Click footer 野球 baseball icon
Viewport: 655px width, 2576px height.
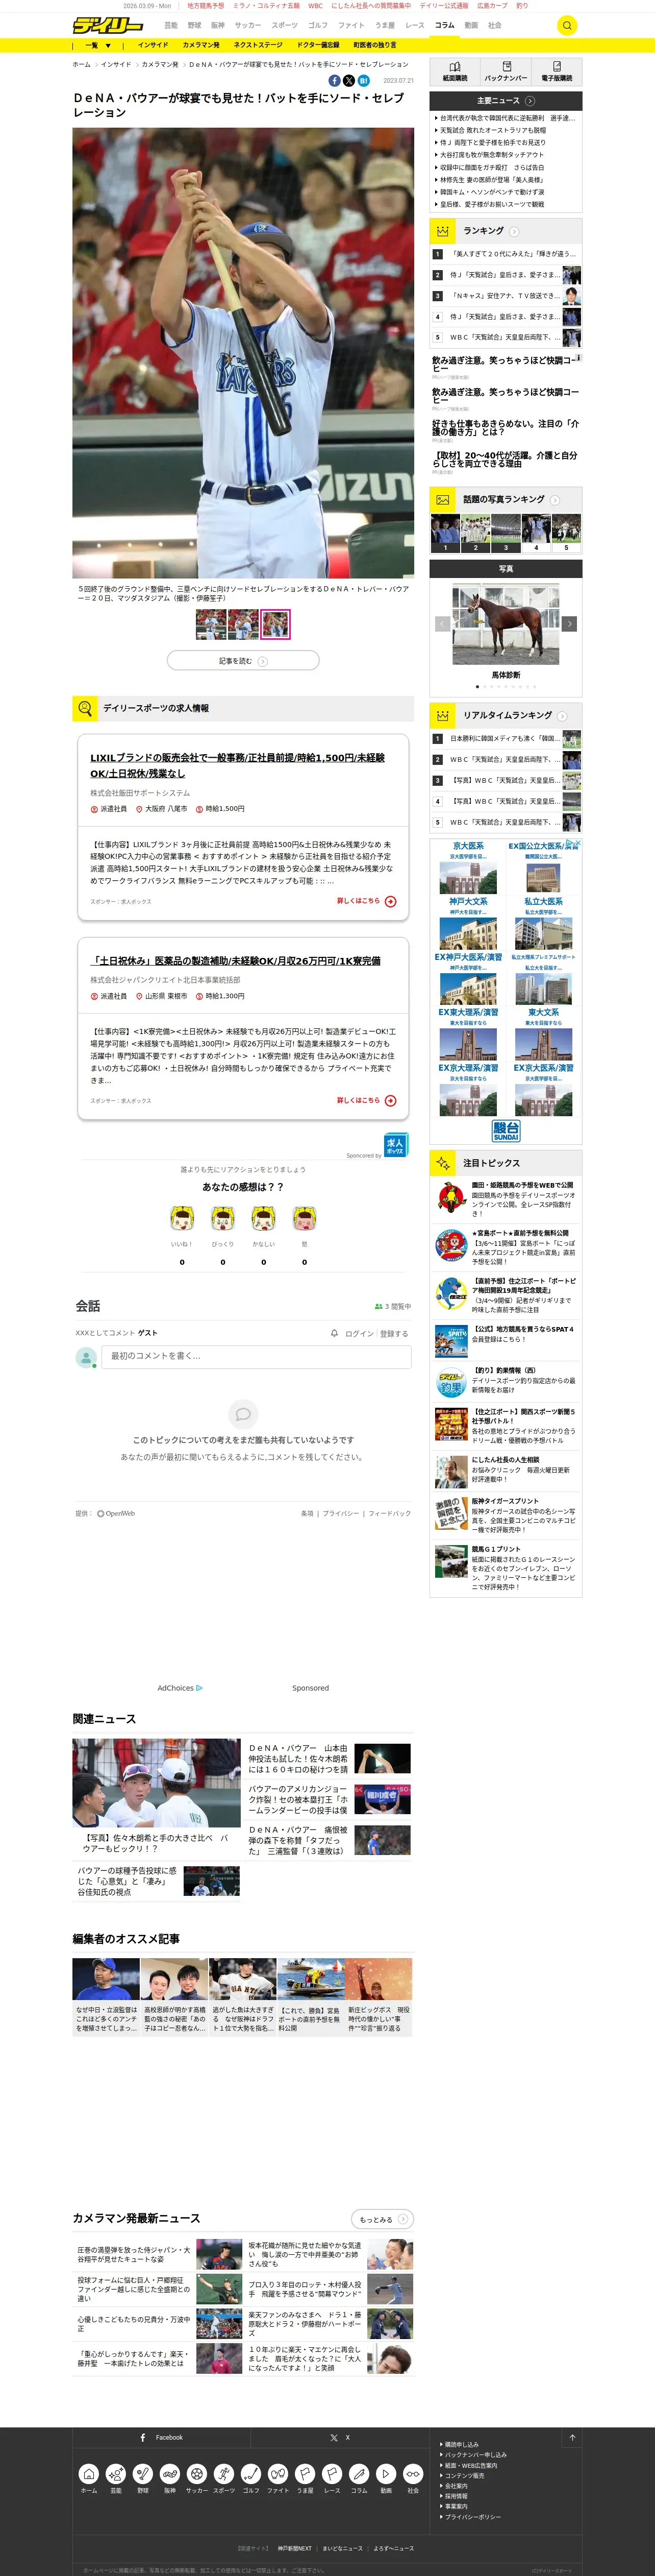143,2473
